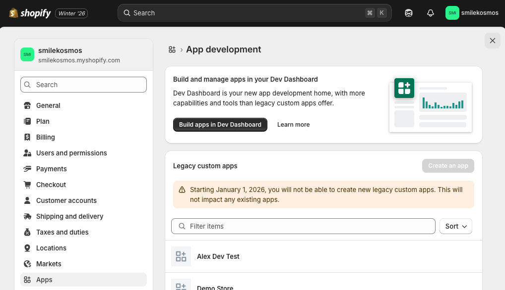Focus the top global Search bar

click(248, 13)
